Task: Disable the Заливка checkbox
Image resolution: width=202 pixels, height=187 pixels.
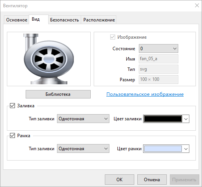Action: (x=12, y=106)
